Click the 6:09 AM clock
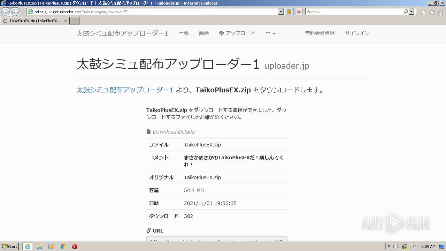Viewport: 446px width, 251px height. [428, 246]
